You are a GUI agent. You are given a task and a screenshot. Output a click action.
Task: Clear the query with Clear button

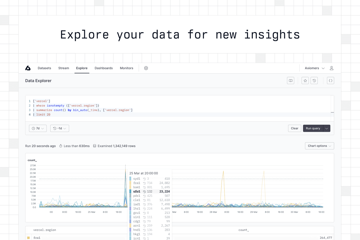tap(294, 128)
